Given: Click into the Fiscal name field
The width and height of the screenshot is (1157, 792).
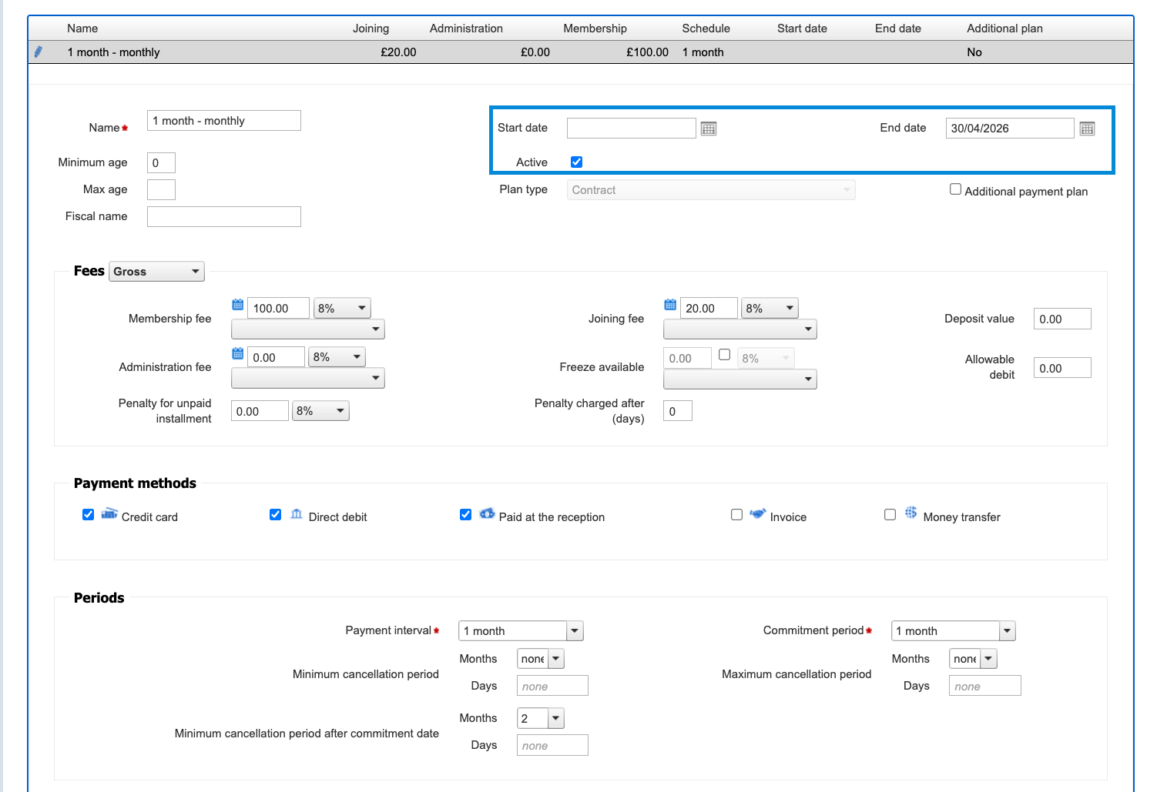Looking at the screenshot, I should (223, 217).
